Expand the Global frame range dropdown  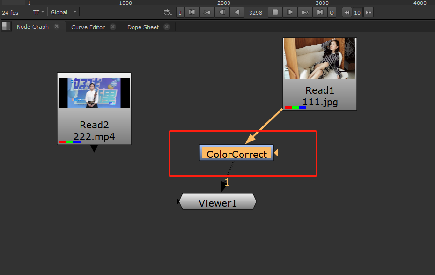pyautogui.click(x=63, y=12)
